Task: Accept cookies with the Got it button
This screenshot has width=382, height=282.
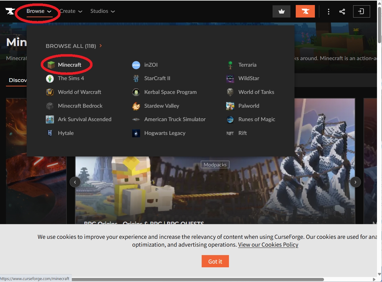Action: tap(215, 261)
